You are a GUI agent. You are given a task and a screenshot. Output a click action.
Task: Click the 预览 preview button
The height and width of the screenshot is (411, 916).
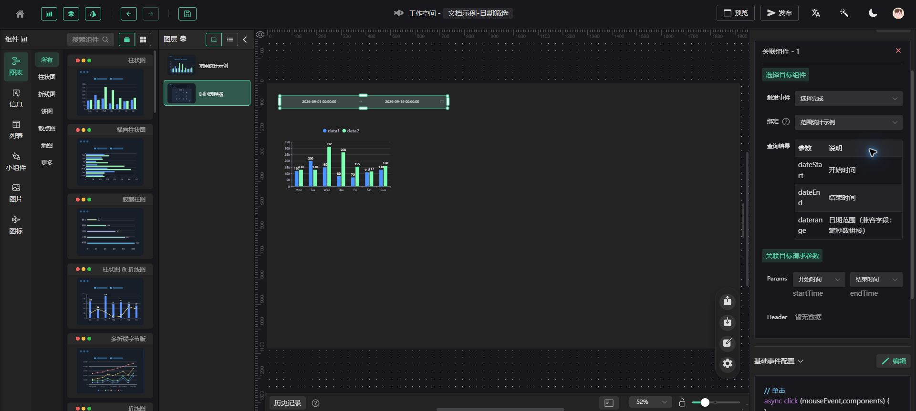point(735,13)
